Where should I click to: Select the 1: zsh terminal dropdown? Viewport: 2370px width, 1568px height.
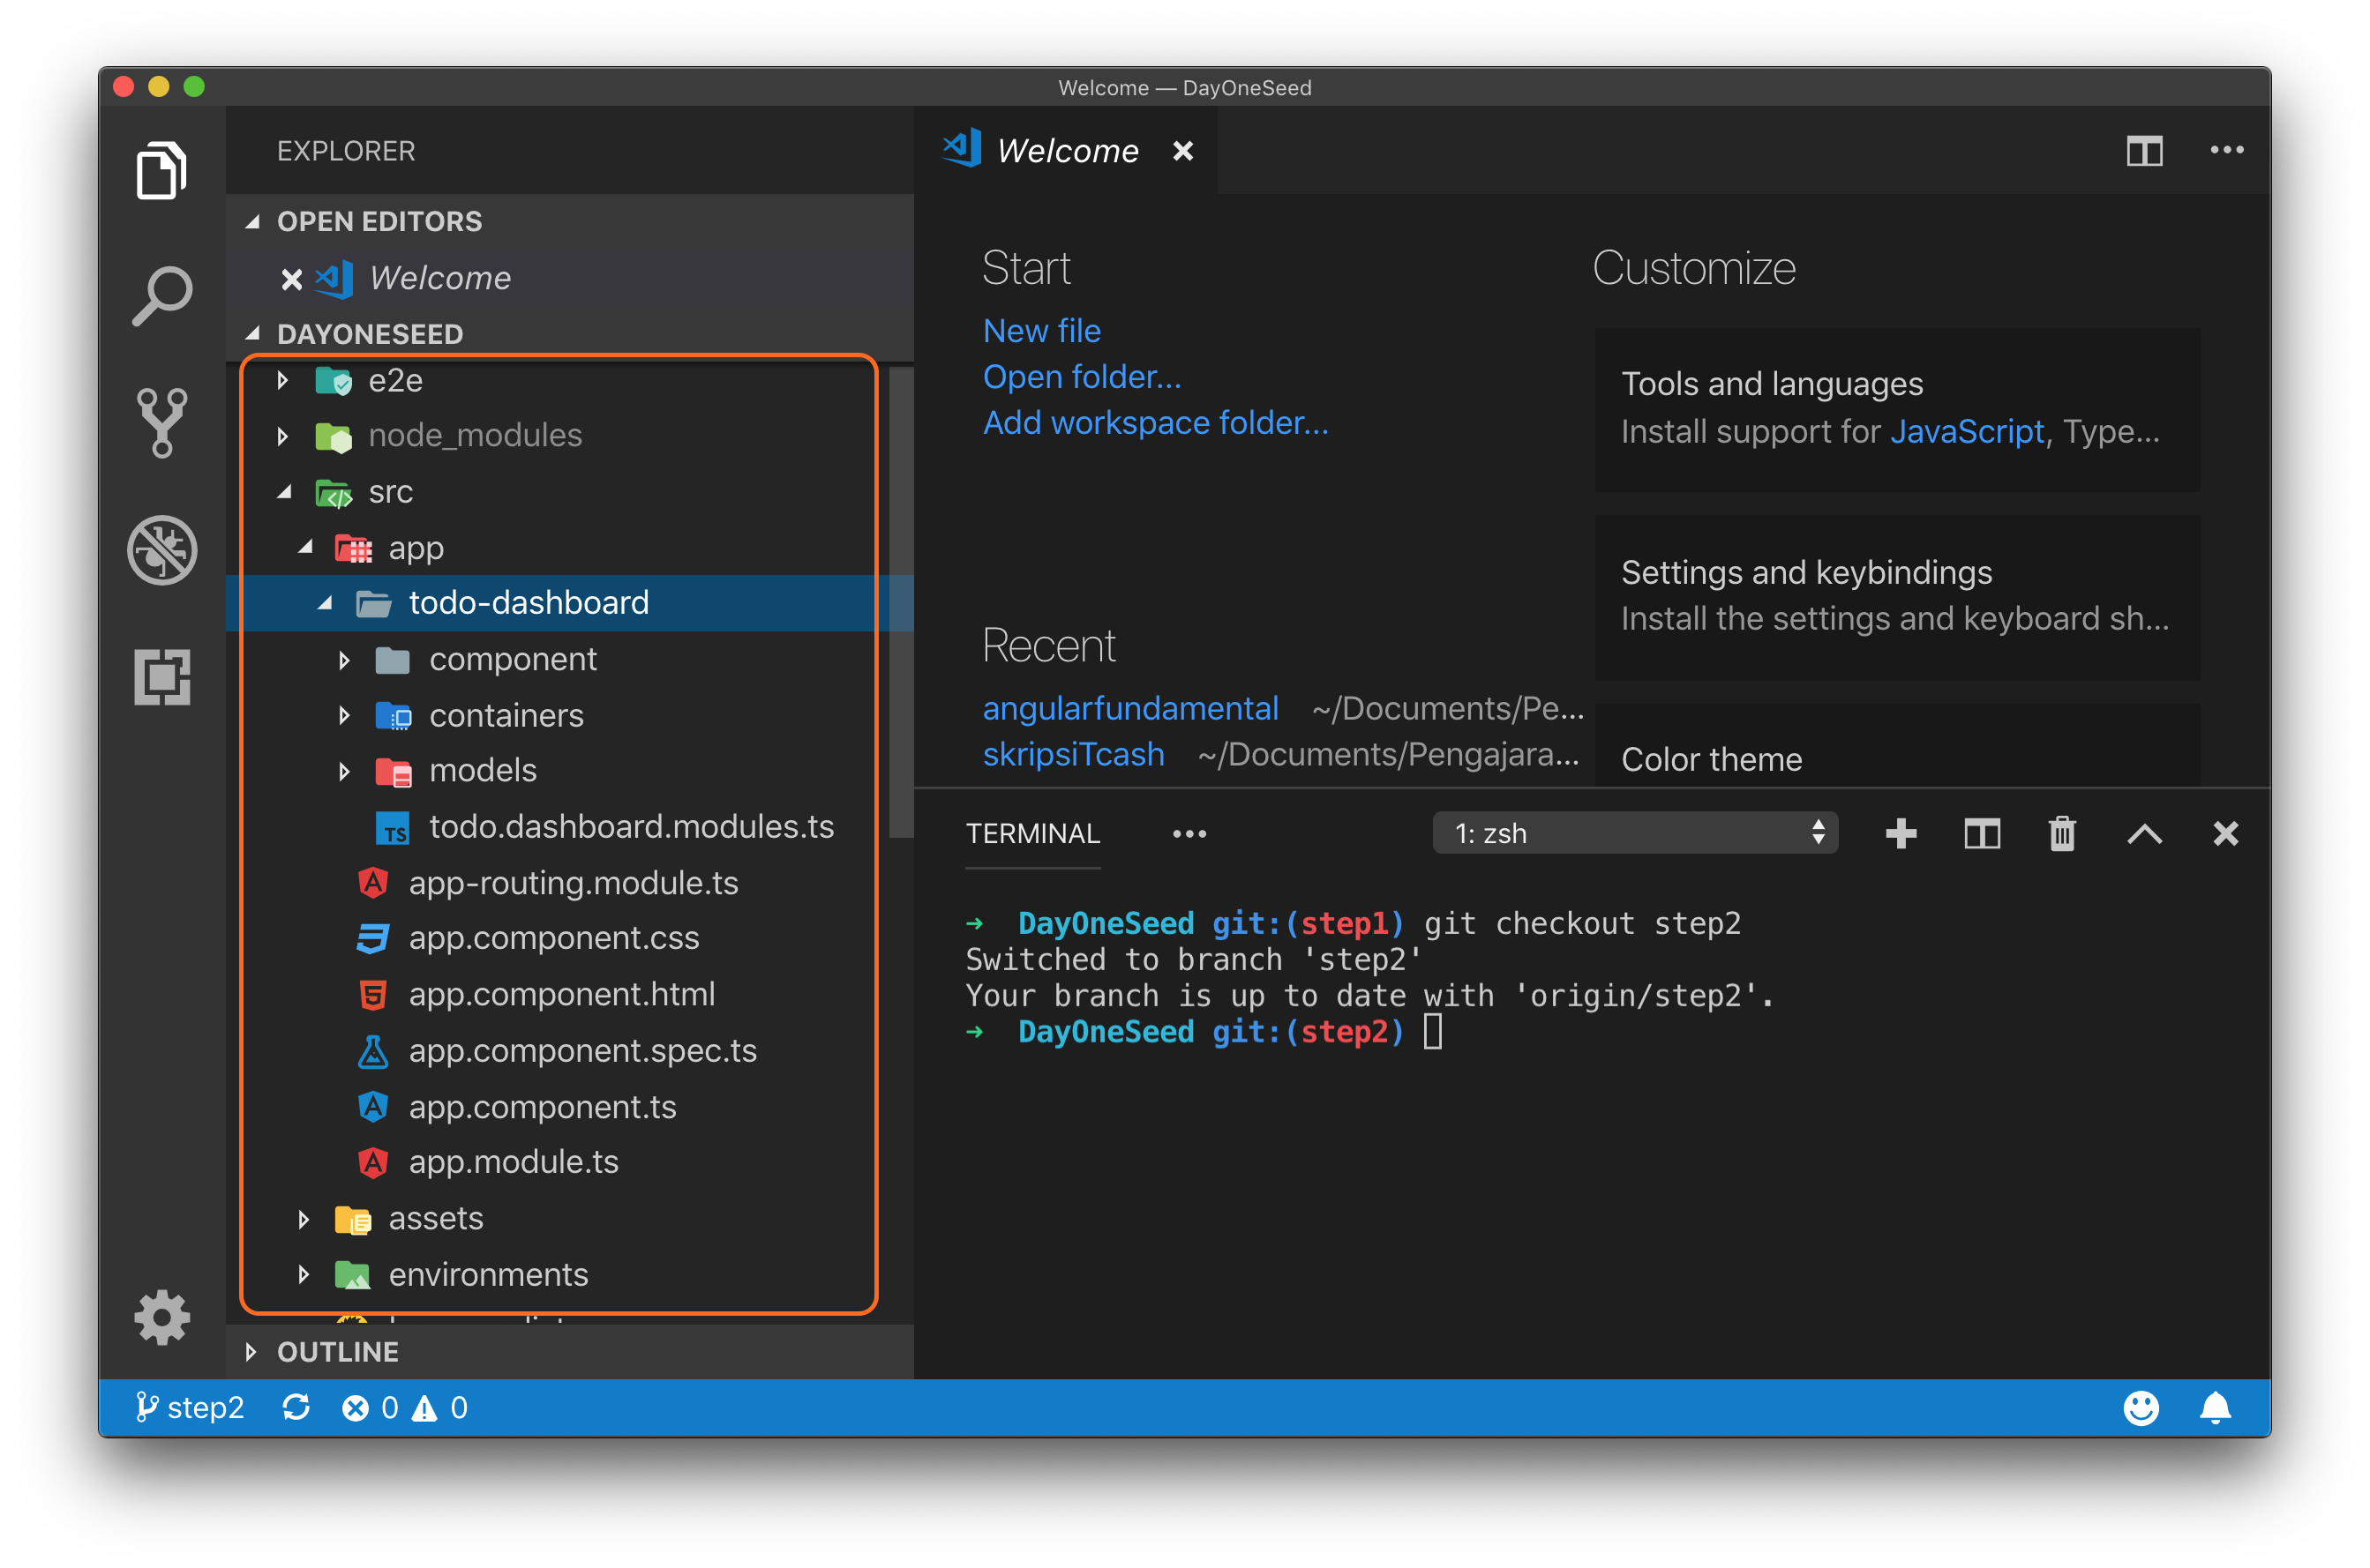[1635, 833]
